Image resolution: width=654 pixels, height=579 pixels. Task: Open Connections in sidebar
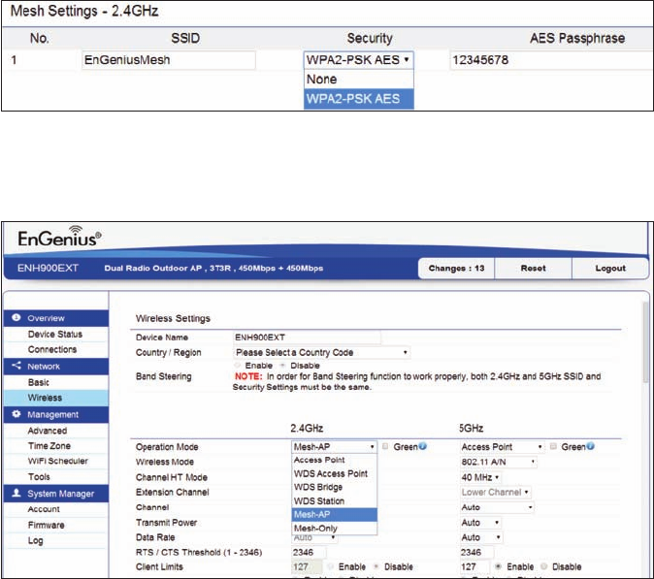click(52, 349)
